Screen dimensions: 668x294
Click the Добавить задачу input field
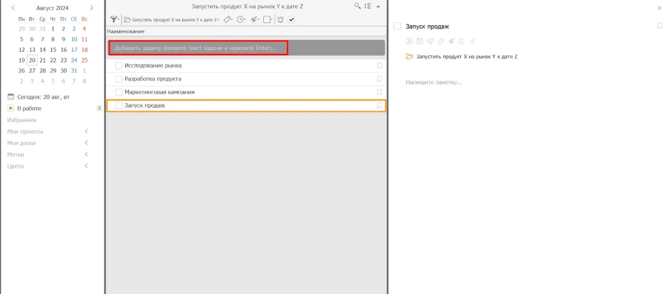[x=198, y=48]
